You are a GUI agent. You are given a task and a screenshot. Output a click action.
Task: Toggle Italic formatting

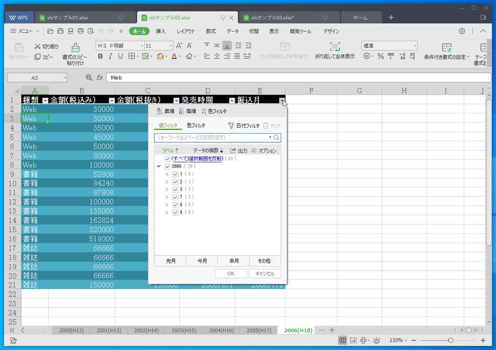point(110,56)
